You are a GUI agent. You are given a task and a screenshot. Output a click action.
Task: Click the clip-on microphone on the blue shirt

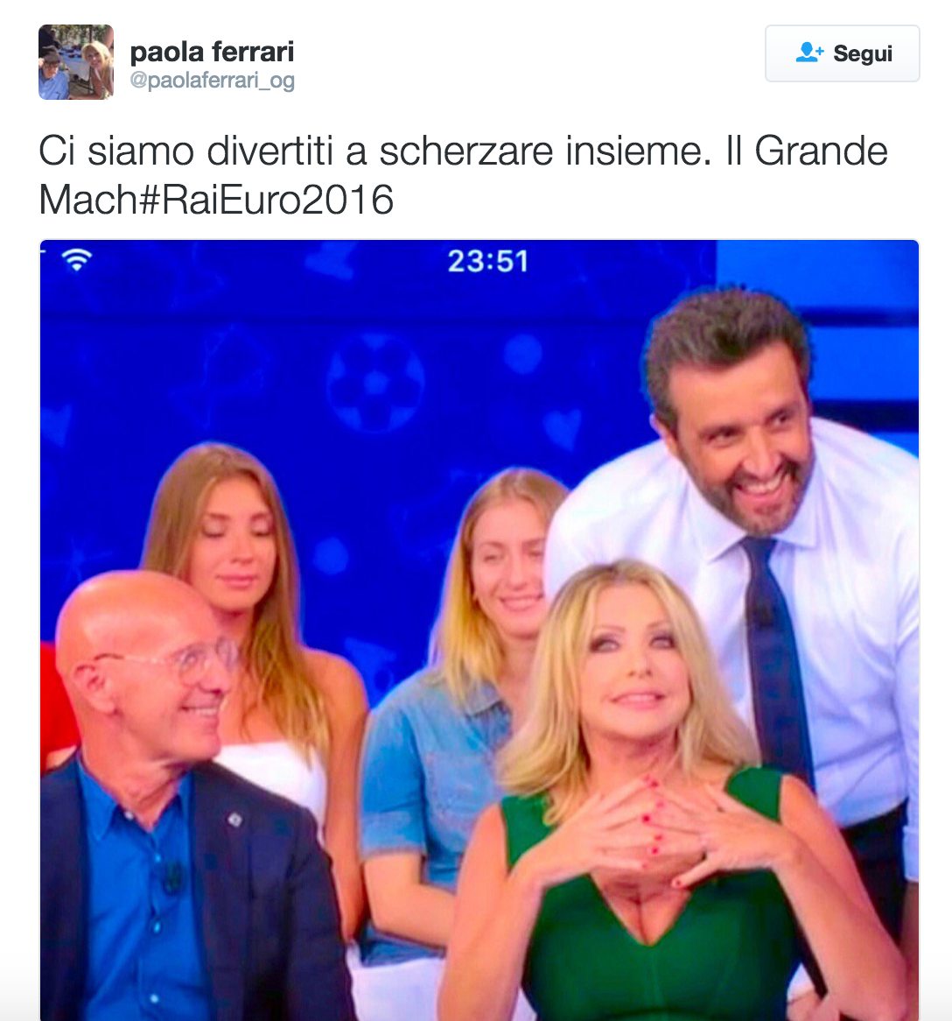tap(172, 877)
